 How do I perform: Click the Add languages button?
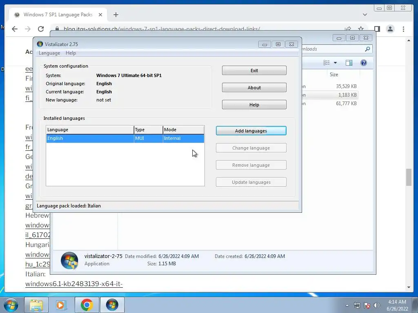[251, 131]
